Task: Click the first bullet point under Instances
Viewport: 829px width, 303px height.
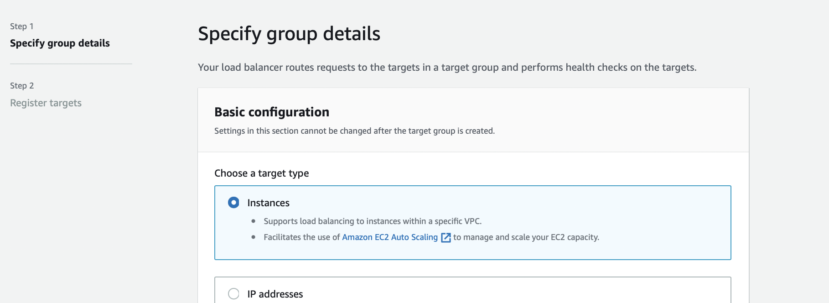Action: coord(254,221)
